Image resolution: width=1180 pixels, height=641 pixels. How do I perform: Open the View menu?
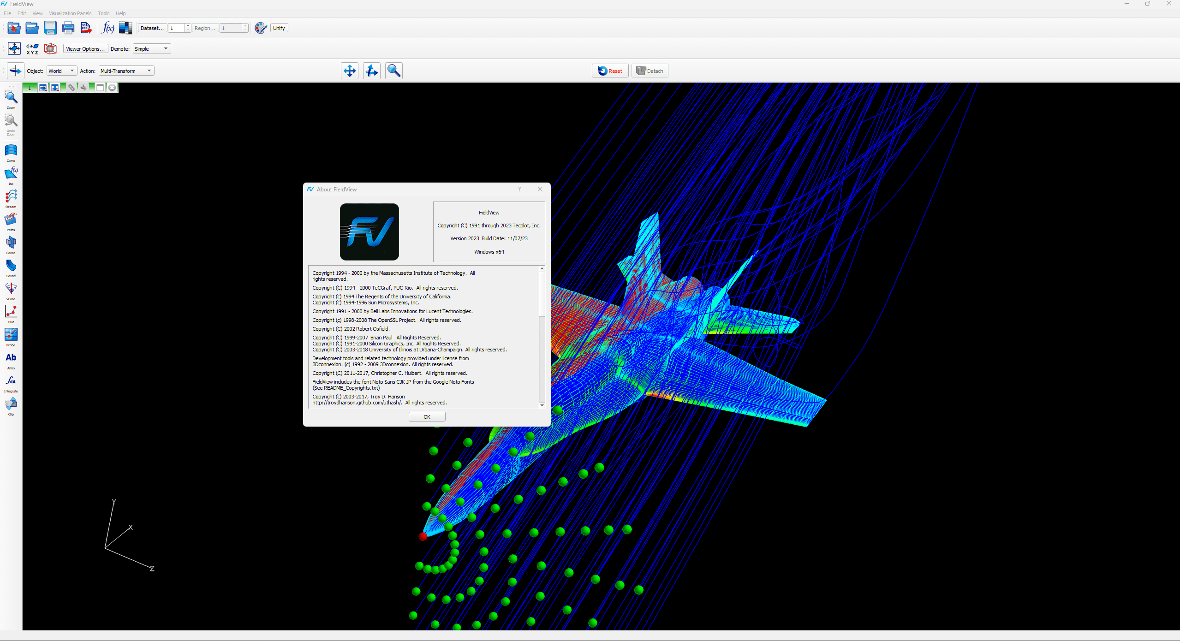click(37, 13)
